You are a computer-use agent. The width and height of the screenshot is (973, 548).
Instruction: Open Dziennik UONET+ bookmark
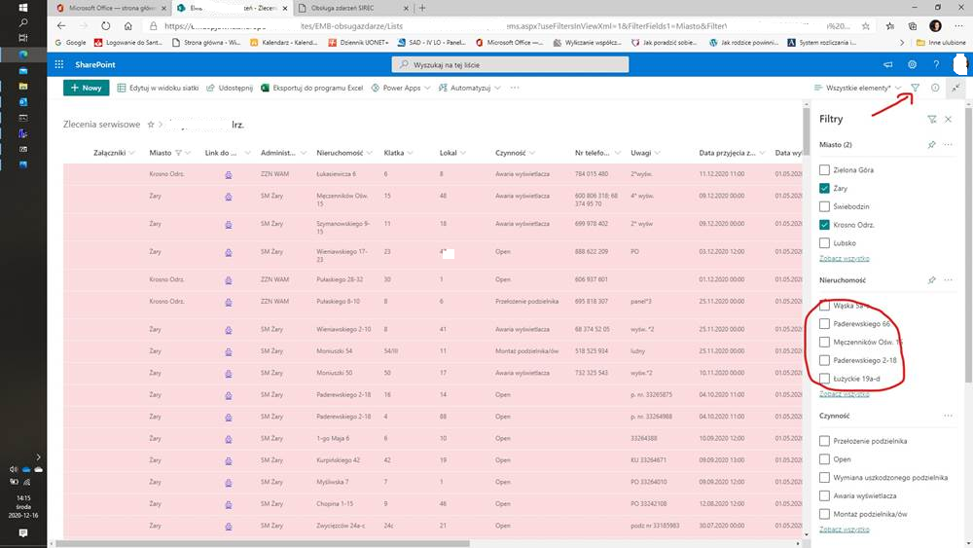click(x=358, y=43)
